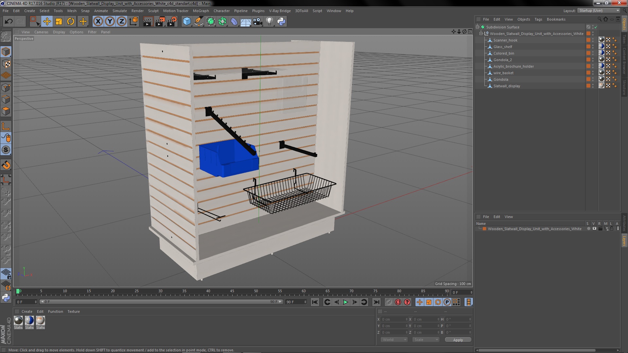
Task: Open the V-Ray Bridge menu
Action: [x=280, y=11]
